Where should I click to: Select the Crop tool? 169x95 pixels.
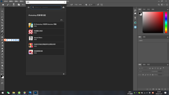2,23
